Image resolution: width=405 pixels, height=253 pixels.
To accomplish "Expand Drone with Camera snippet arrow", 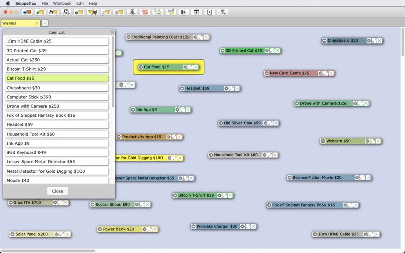I will point(297,103).
